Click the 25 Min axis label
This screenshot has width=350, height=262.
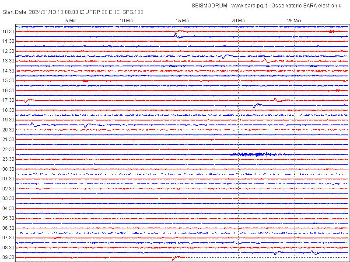tap(294, 21)
